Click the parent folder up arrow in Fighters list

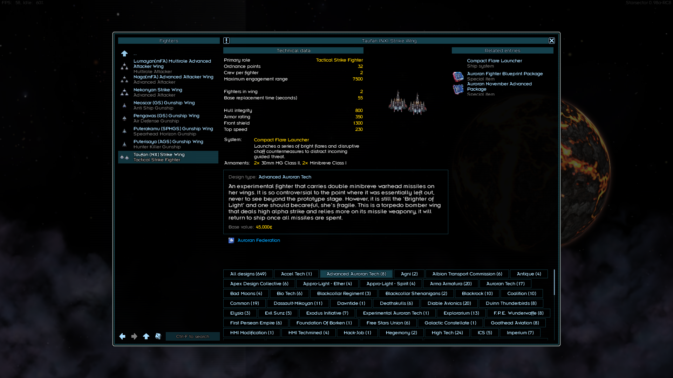(x=124, y=54)
